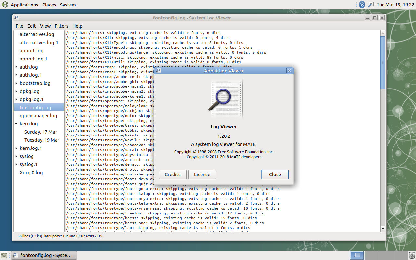Select Xorg.0.log in the sidebar
This screenshot has width=416, height=260.
pos(31,173)
